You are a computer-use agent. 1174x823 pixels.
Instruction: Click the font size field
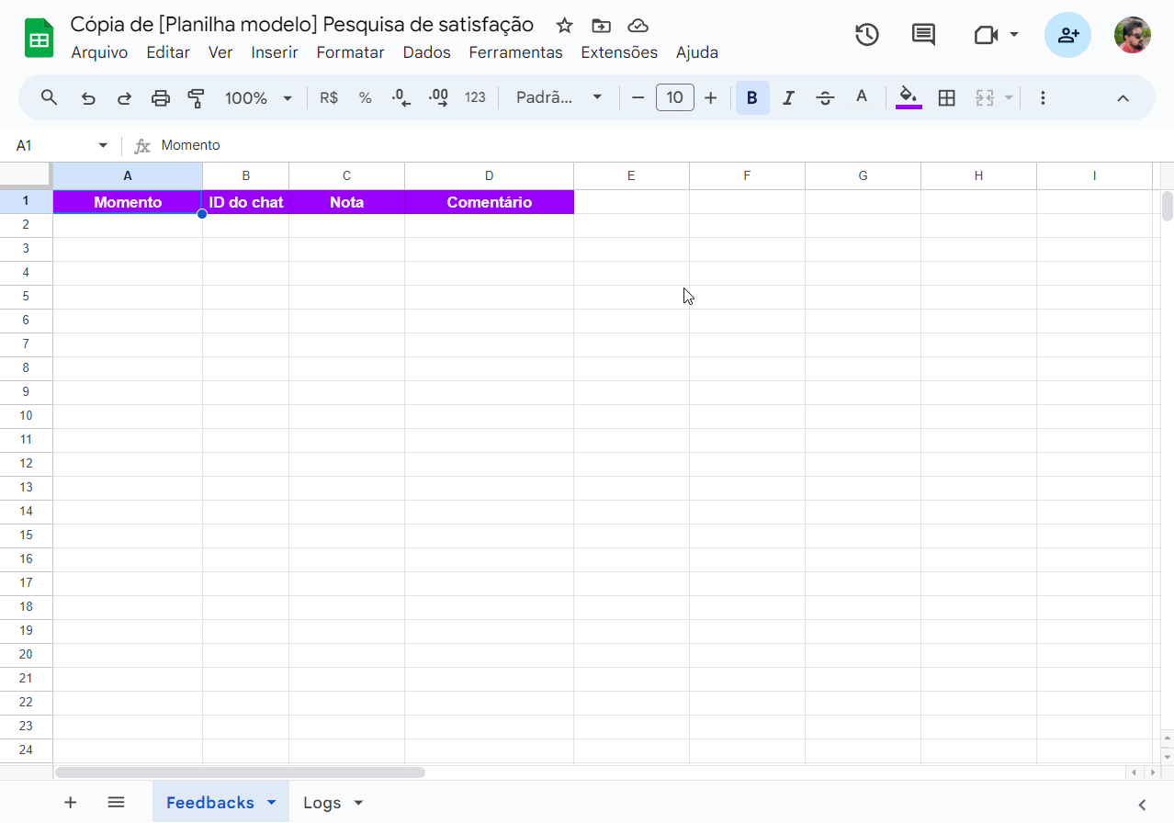pos(675,97)
